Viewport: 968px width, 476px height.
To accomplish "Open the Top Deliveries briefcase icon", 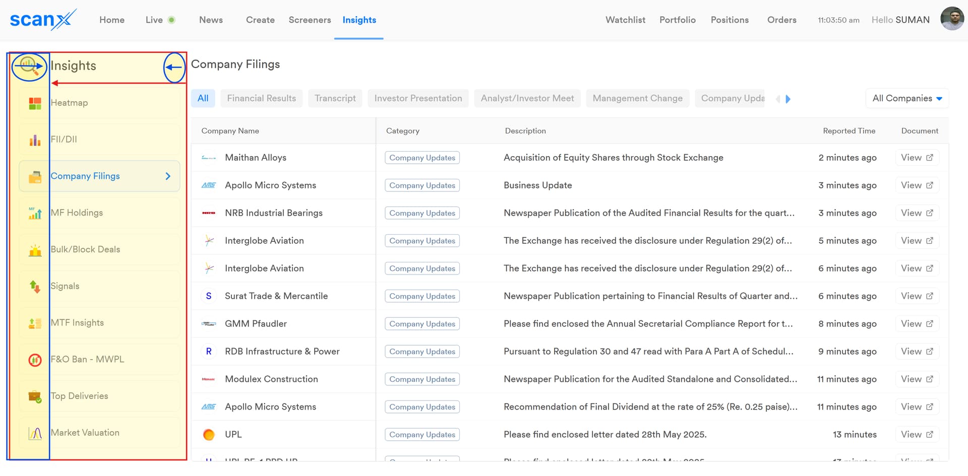I will (x=35, y=396).
